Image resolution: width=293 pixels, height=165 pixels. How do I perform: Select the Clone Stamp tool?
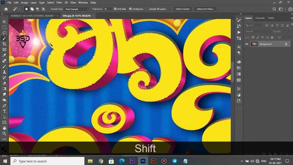click(4, 72)
